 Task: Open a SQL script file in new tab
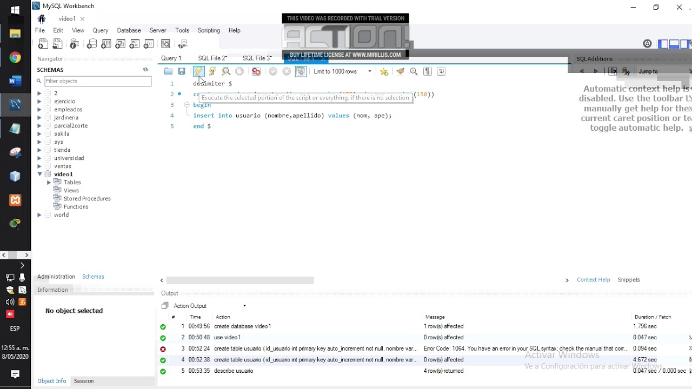(x=57, y=44)
